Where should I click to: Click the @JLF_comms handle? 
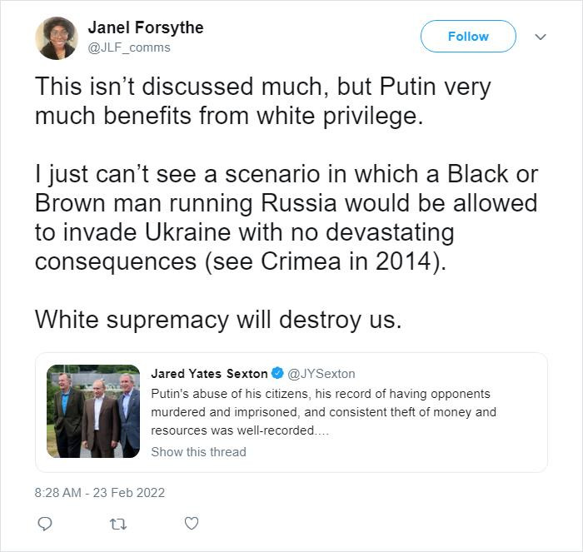[129, 47]
